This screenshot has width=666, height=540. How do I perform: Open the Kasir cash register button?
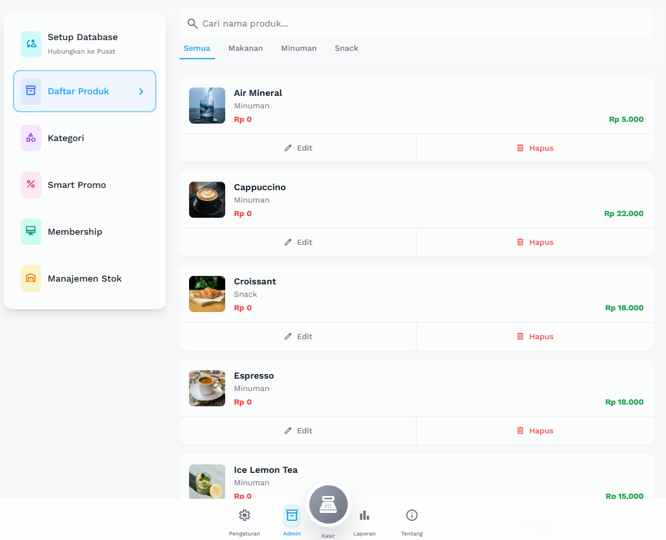328,504
